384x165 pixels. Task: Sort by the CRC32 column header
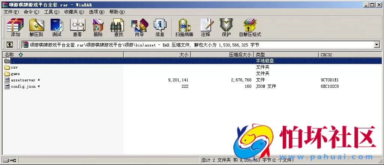pyautogui.click(x=350, y=55)
